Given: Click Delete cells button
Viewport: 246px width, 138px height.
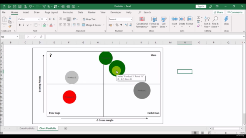Looking at the screenshot, I should tap(182, 22).
